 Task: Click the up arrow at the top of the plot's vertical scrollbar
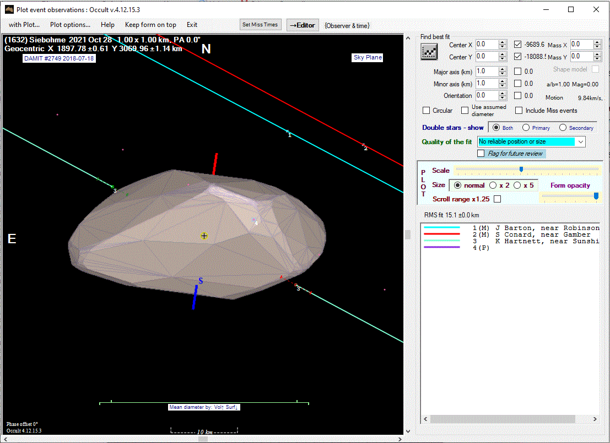pyautogui.click(x=408, y=38)
